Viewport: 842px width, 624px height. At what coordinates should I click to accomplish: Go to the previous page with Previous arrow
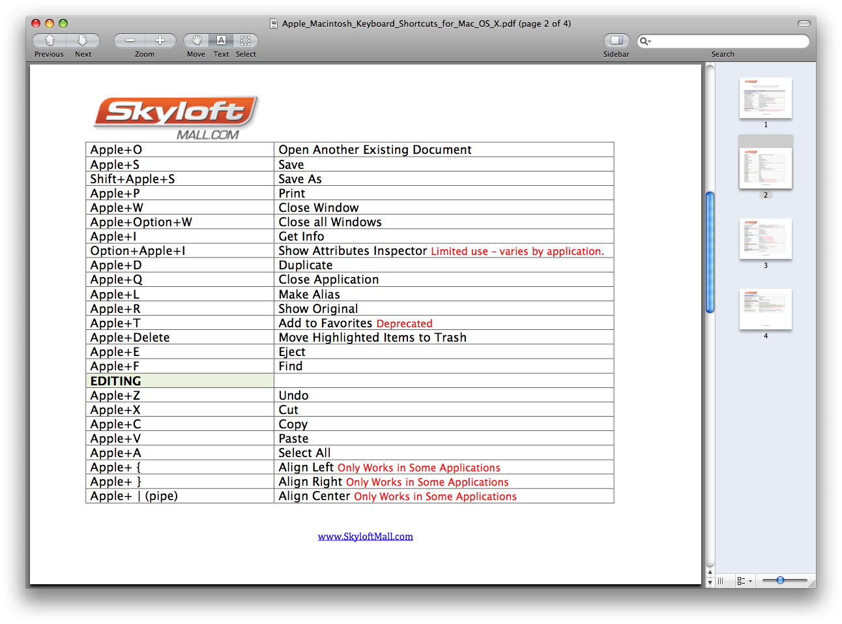pos(50,40)
